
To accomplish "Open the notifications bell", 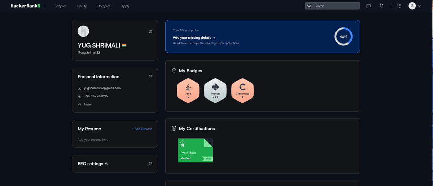I will tap(381, 6).
